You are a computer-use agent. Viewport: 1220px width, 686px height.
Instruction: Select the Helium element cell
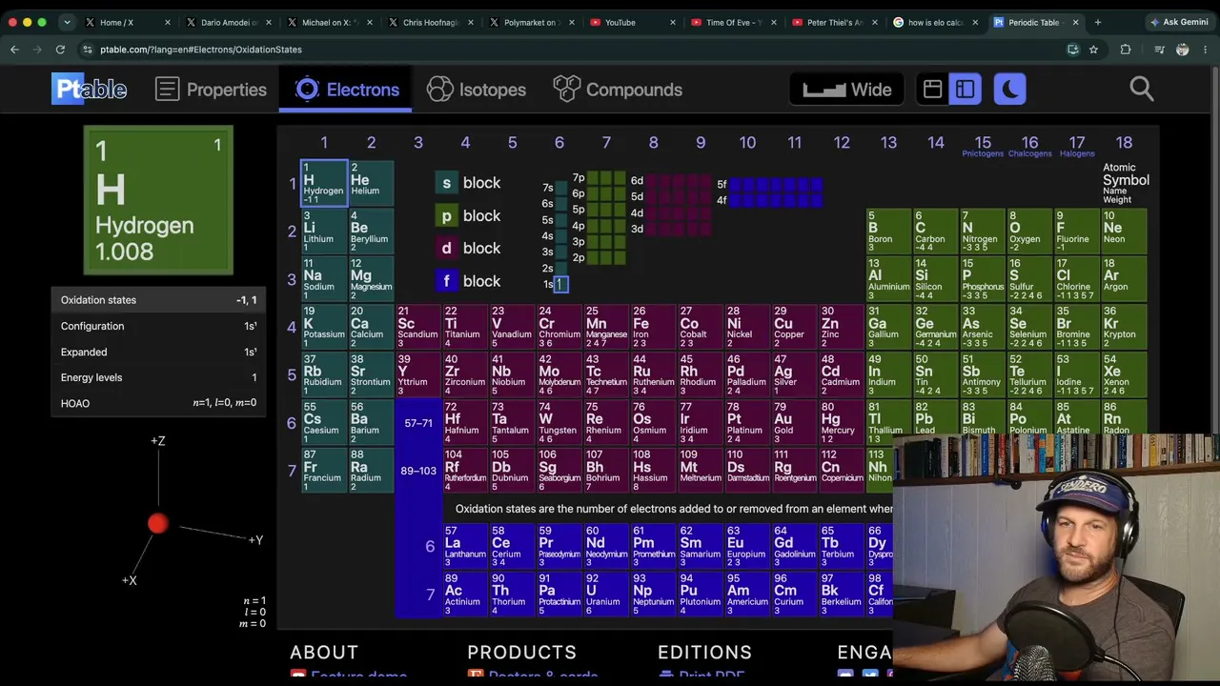pos(371,183)
